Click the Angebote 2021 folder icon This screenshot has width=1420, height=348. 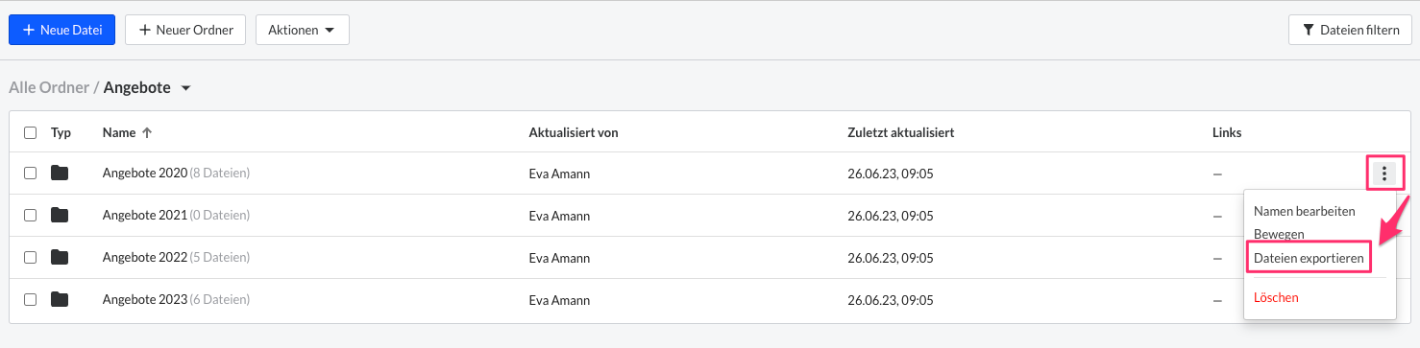[60, 216]
